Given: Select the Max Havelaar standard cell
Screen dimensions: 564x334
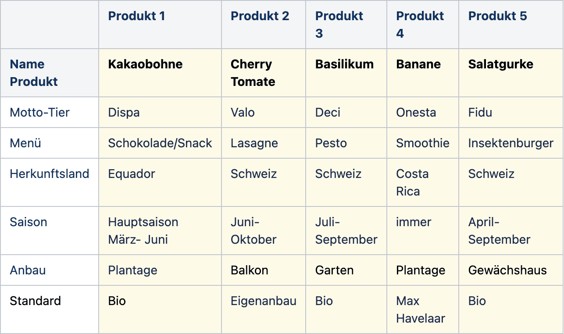Looking at the screenshot, I should click(x=423, y=309).
